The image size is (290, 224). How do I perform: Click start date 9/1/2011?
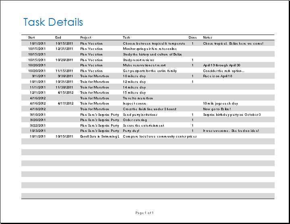click(x=39, y=76)
